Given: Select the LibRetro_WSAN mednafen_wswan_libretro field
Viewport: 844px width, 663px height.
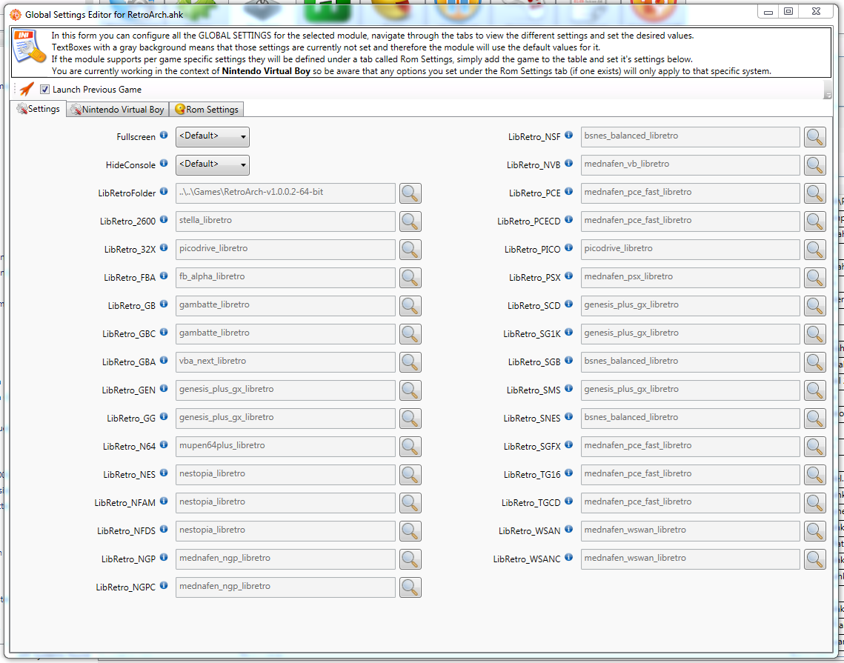Looking at the screenshot, I should point(691,531).
